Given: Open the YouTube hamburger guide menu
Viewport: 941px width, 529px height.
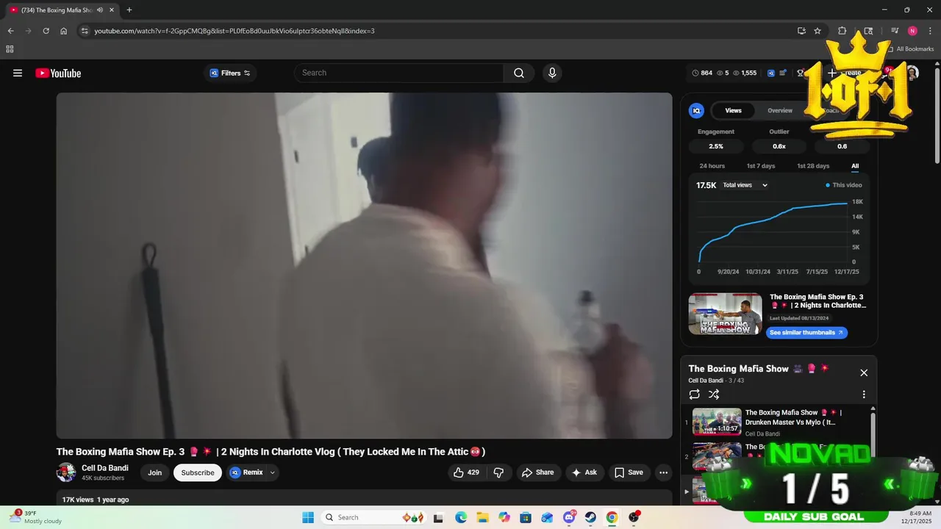Looking at the screenshot, I should click(18, 73).
